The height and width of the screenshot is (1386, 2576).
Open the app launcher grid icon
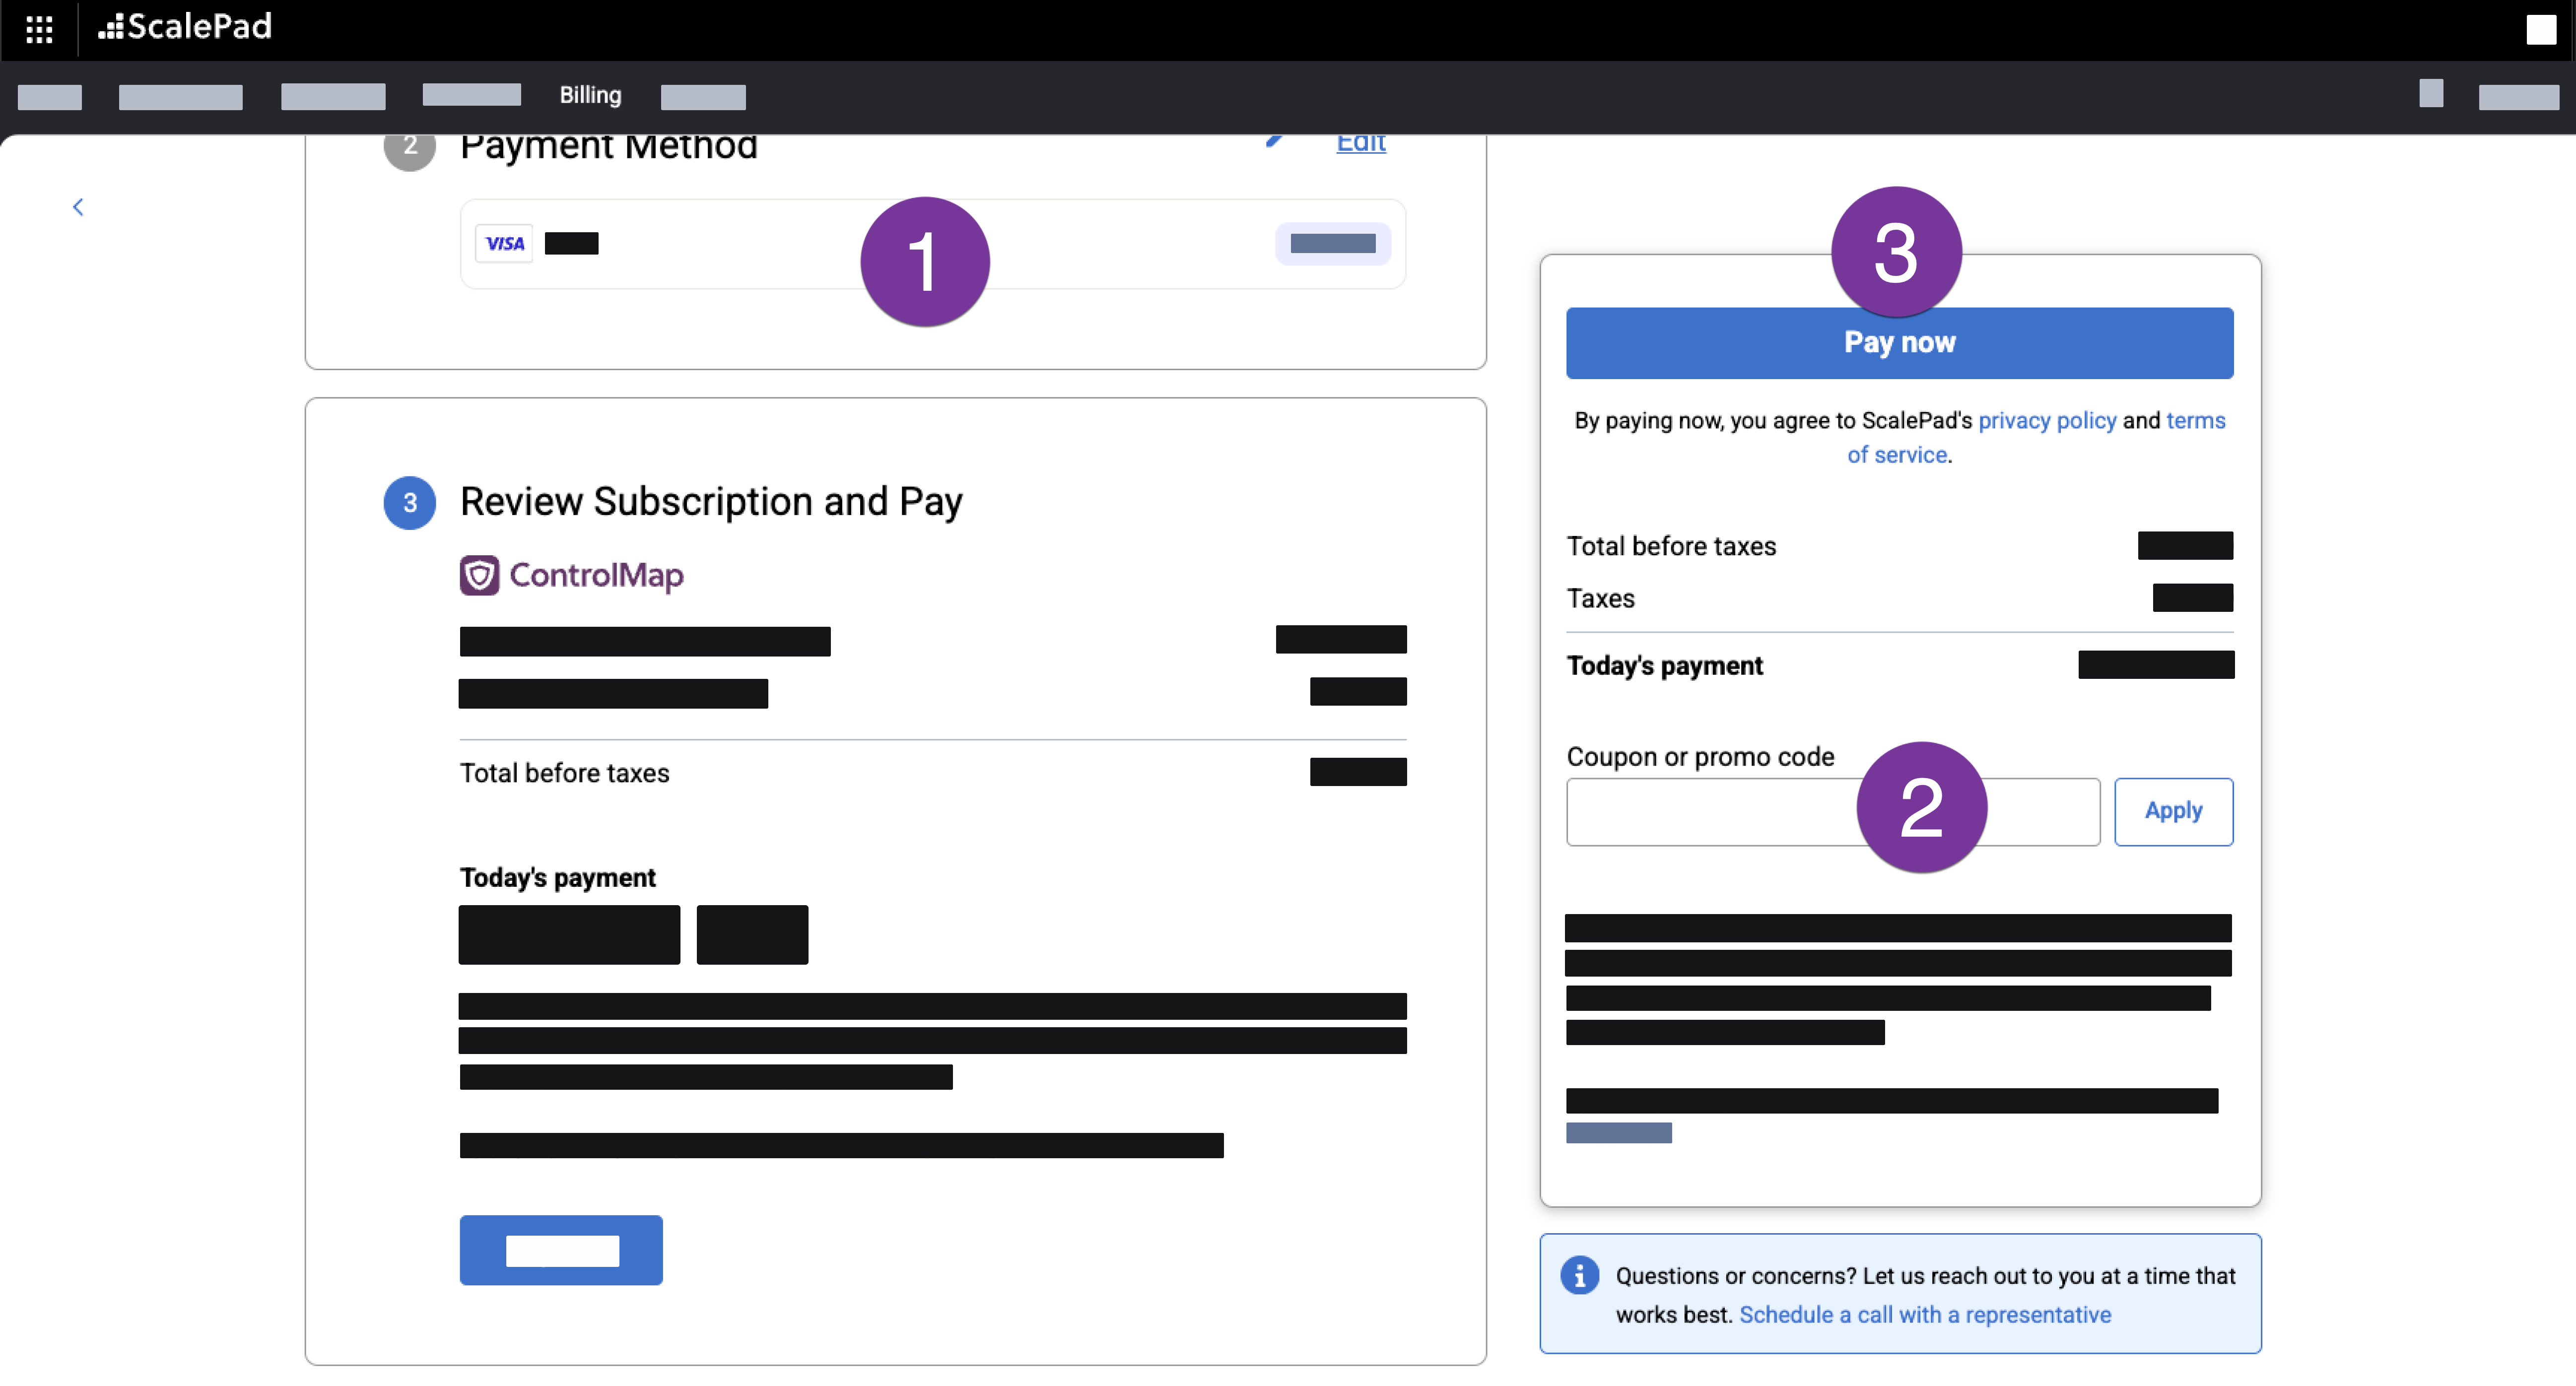(39, 29)
